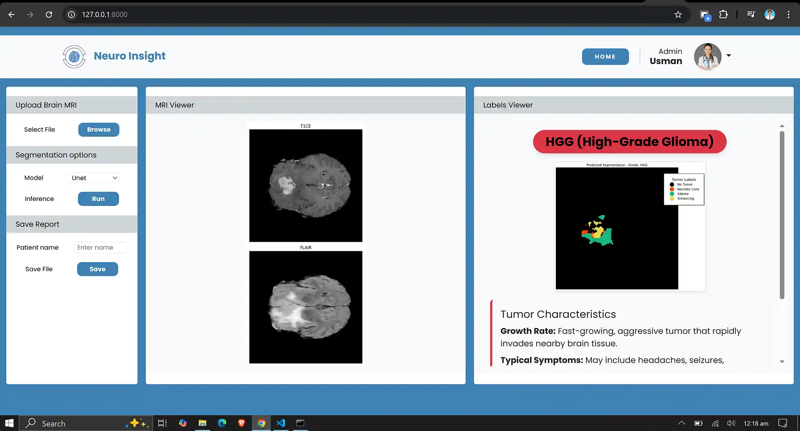The image size is (800, 431).
Task: Open the media control icon in Chrome toolbar
Action: (751, 15)
